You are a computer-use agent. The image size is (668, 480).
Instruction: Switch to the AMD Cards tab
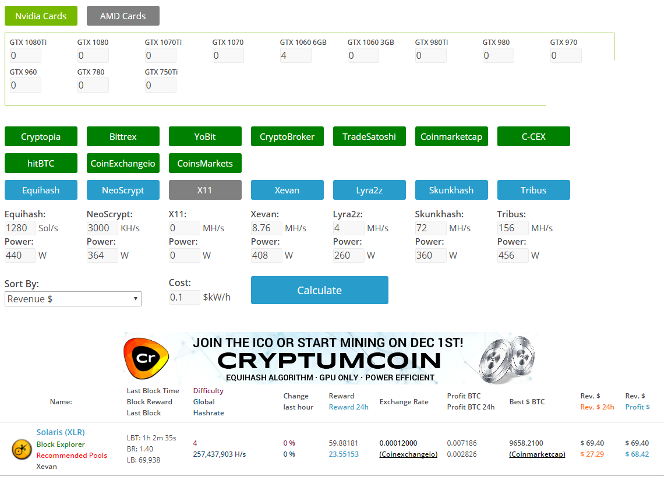(x=123, y=16)
